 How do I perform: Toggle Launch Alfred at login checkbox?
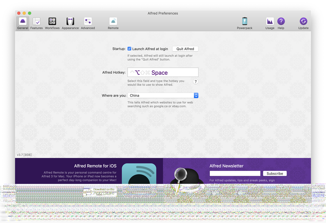[129, 48]
